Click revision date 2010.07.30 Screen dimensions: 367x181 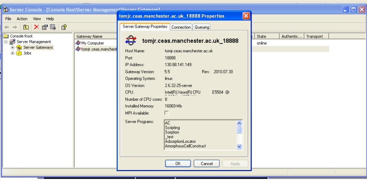(223, 72)
